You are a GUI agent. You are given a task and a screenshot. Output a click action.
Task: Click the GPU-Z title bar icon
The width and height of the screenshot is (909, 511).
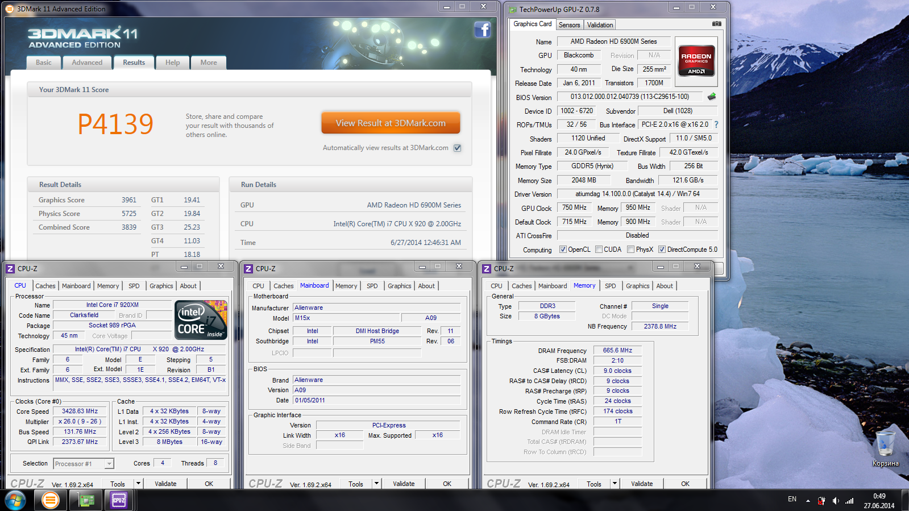pyautogui.click(x=513, y=10)
